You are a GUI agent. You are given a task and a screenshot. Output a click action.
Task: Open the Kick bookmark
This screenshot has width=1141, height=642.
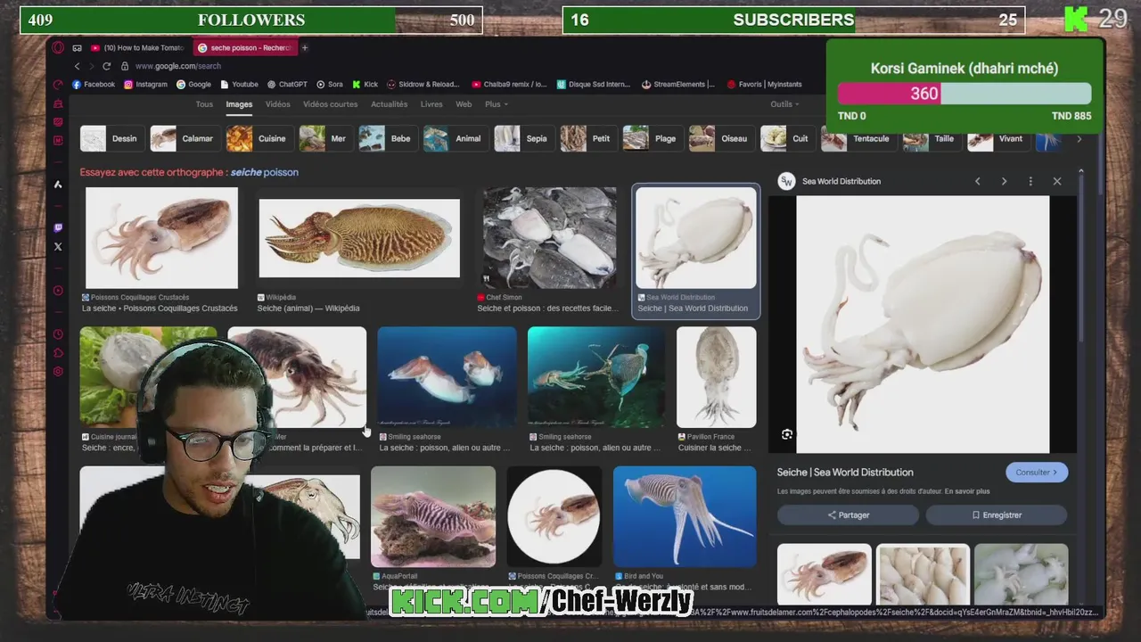[x=365, y=85]
